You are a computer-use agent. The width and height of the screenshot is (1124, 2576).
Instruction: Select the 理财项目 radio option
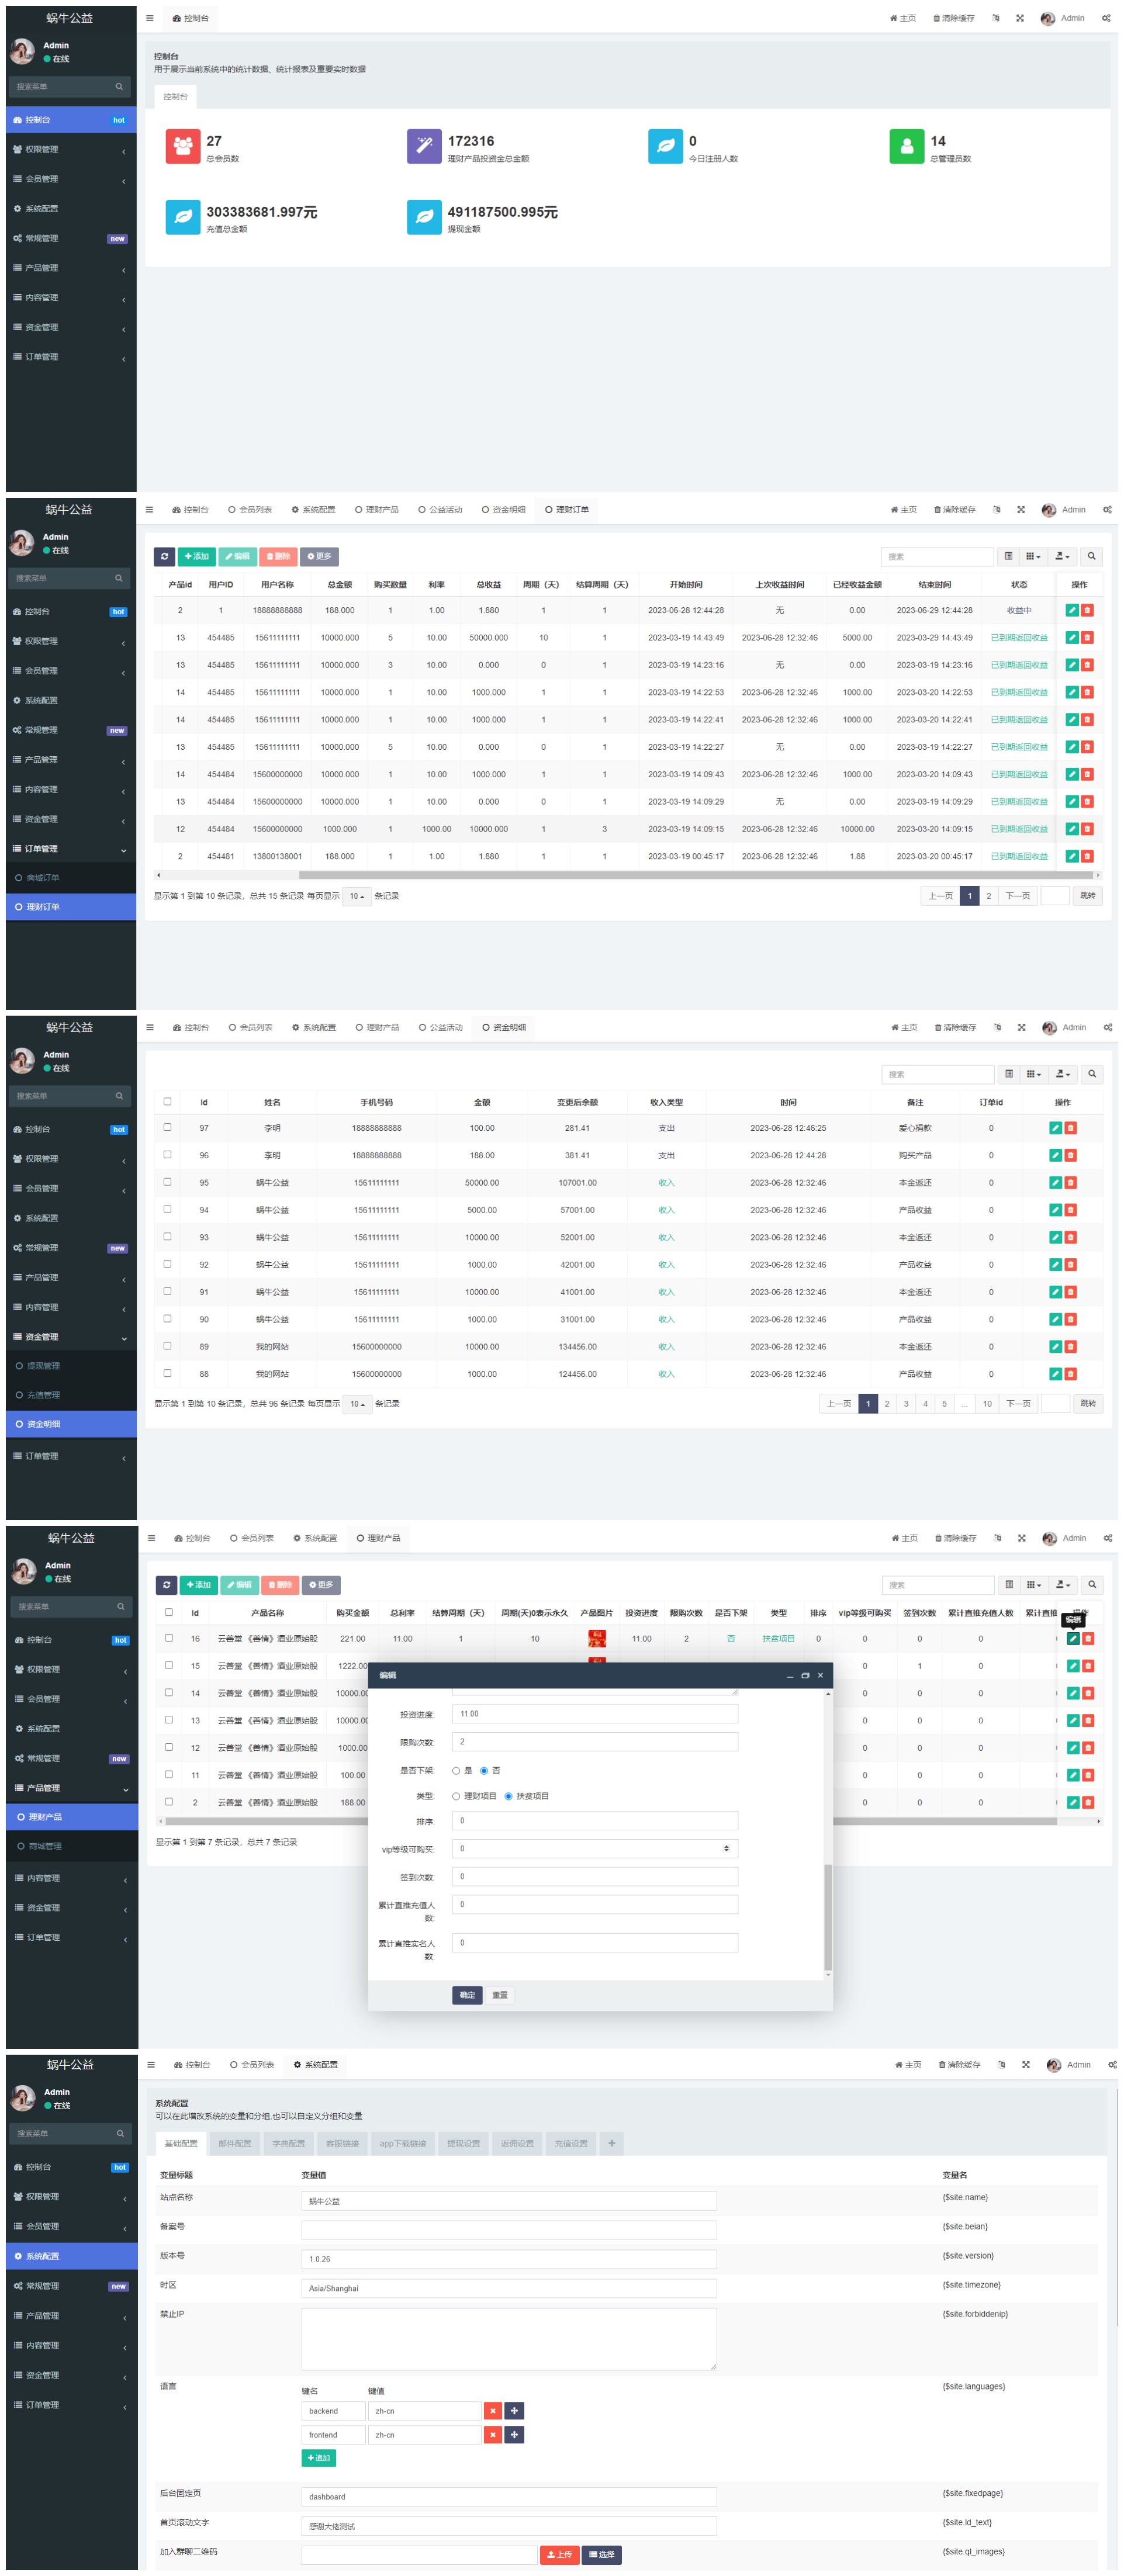pyautogui.click(x=456, y=1796)
